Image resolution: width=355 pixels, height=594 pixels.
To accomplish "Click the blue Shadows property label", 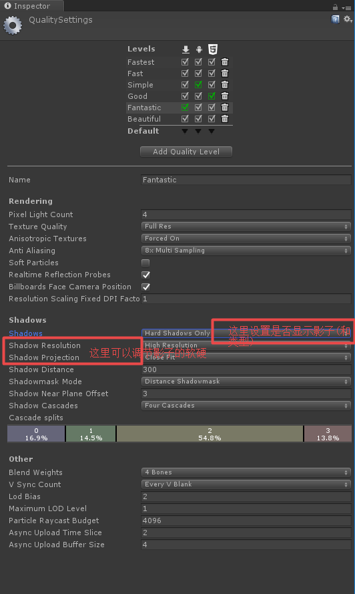I will [x=26, y=333].
